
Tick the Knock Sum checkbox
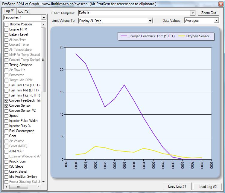coord(6,162)
